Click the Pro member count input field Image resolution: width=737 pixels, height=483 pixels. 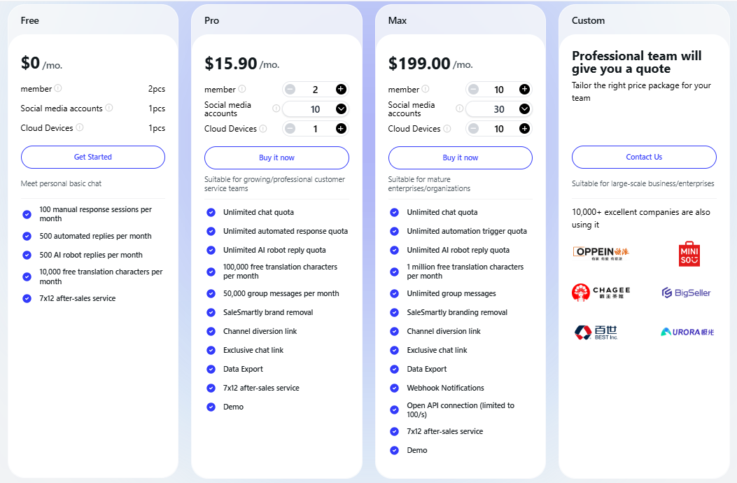click(315, 89)
